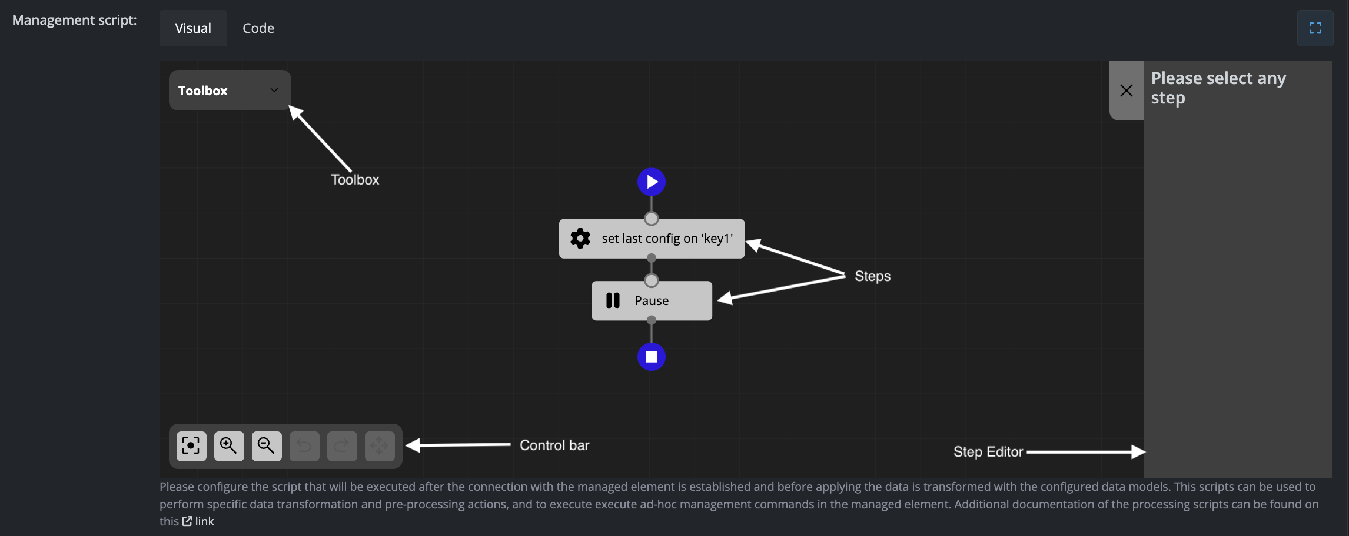The image size is (1349, 536).
Task: Click the blue start play node
Action: point(652,182)
